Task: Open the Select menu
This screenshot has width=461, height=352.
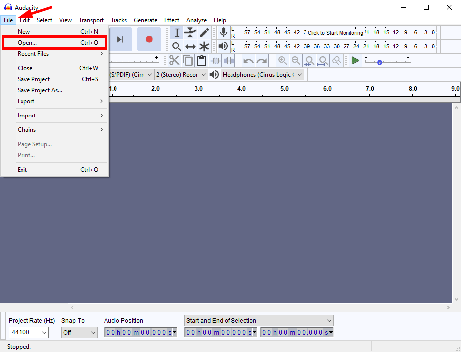Action: [x=44, y=20]
